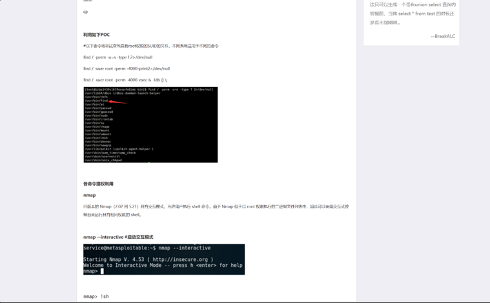
Task: Click the red arrow pointing at /usr/bin/find
Action: point(119,101)
